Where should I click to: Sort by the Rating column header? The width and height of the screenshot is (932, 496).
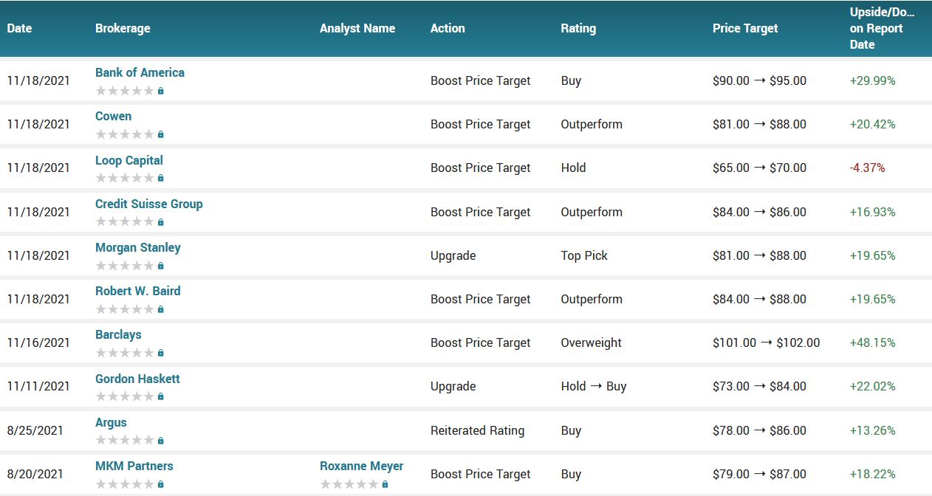(578, 28)
